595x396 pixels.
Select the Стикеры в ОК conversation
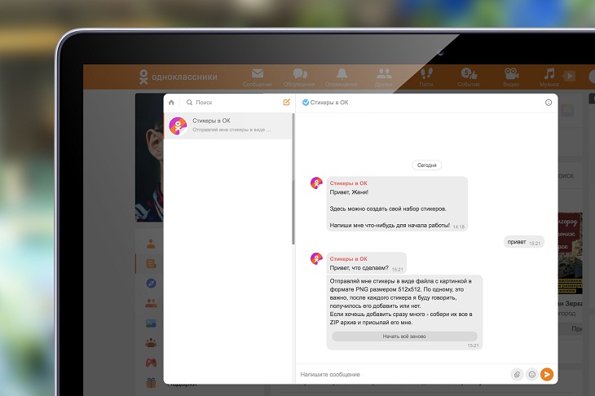pyautogui.click(x=228, y=125)
